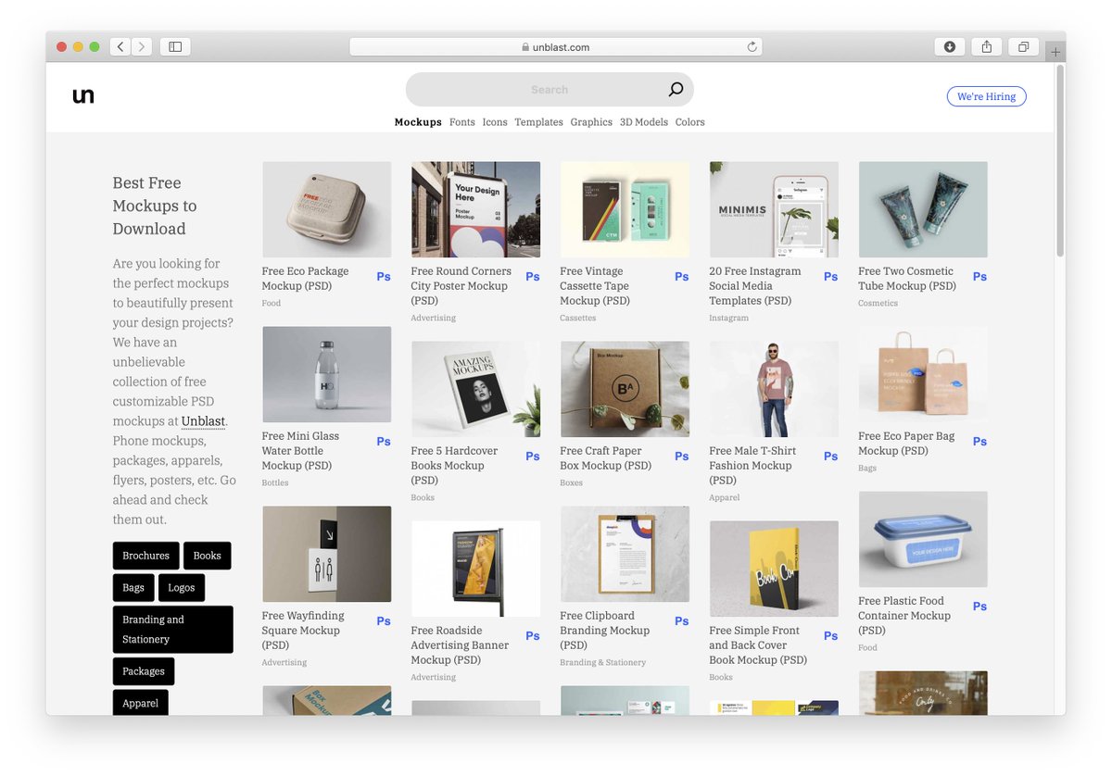Click the Safari share icon
Viewport: 1112px width, 776px height.
click(987, 46)
